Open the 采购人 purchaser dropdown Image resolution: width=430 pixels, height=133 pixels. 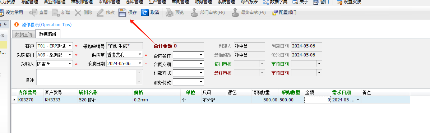pyautogui.click(x=70, y=64)
